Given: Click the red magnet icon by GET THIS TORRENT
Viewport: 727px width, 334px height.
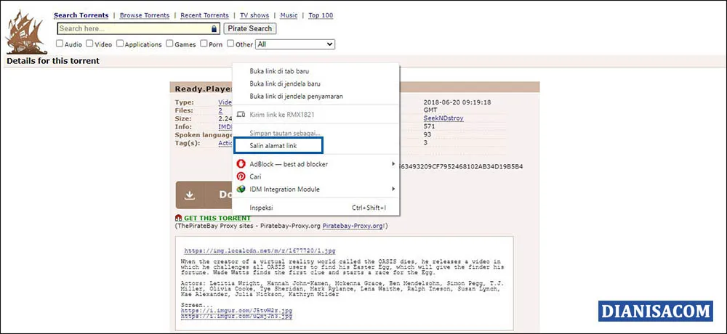Looking at the screenshot, I should point(179,218).
